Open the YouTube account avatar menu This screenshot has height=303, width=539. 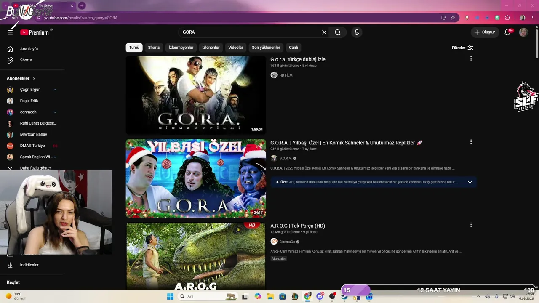coord(523,32)
